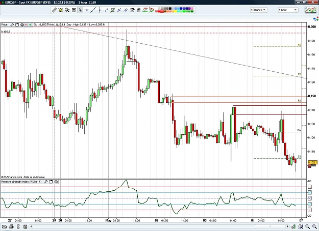Pick the dark green color swatch
The height and width of the screenshot is (231, 319).
click(192, 11)
